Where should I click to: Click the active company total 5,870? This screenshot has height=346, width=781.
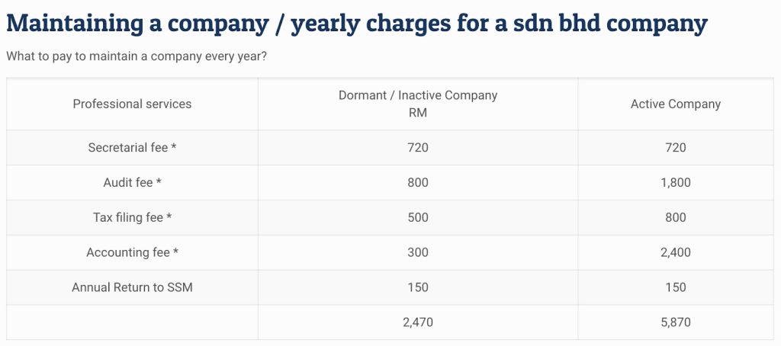point(675,322)
